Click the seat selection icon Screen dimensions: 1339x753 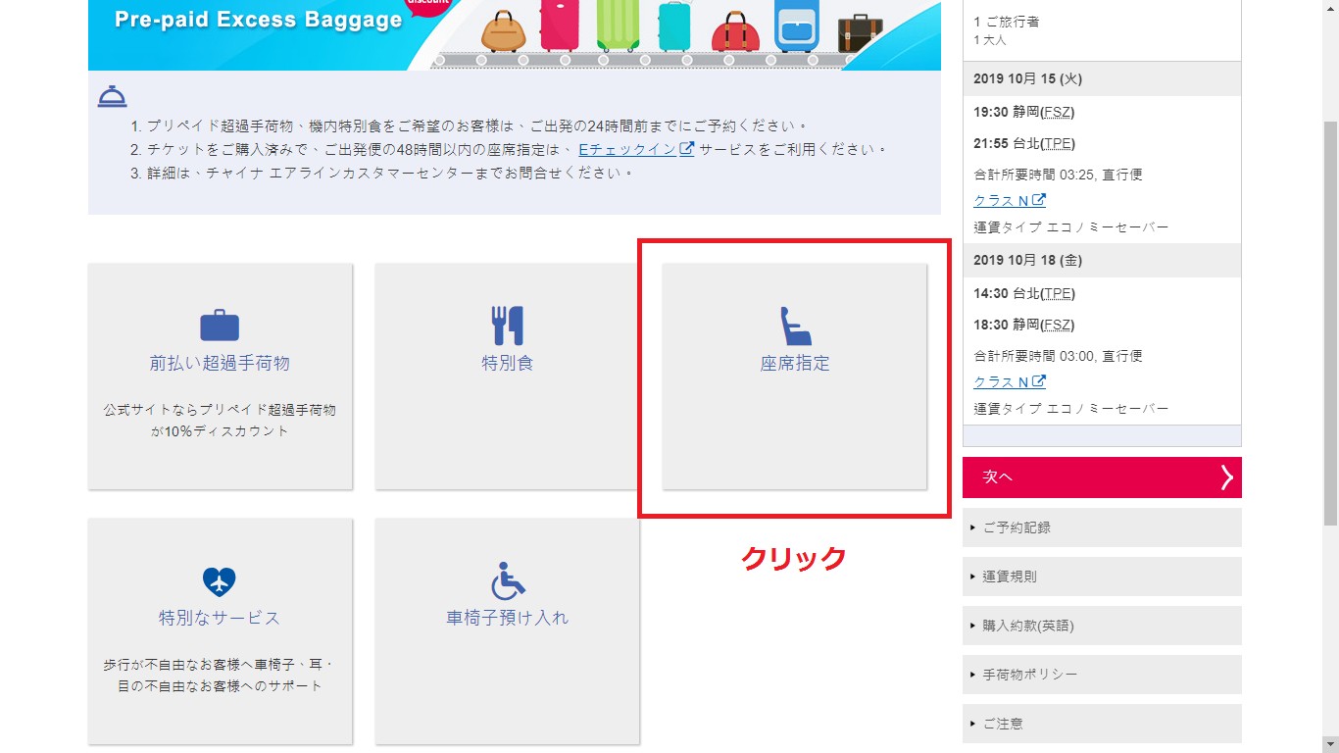click(795, 326)
